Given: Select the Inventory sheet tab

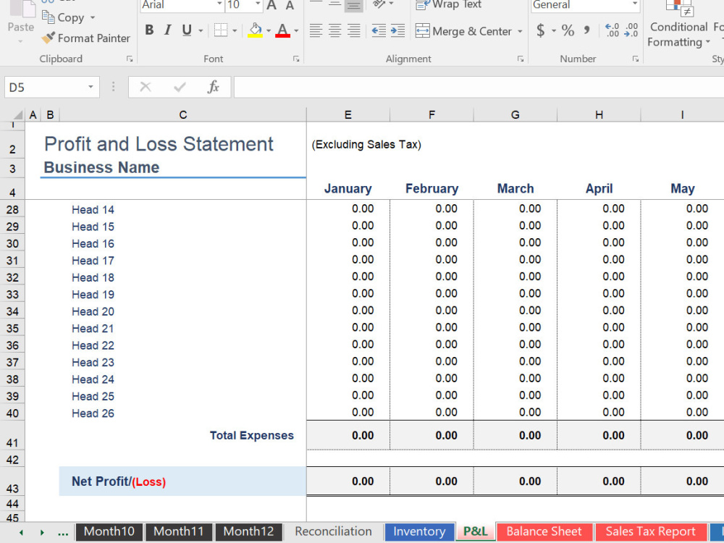Looking at the screenshot, I should [x=419, y=531].
